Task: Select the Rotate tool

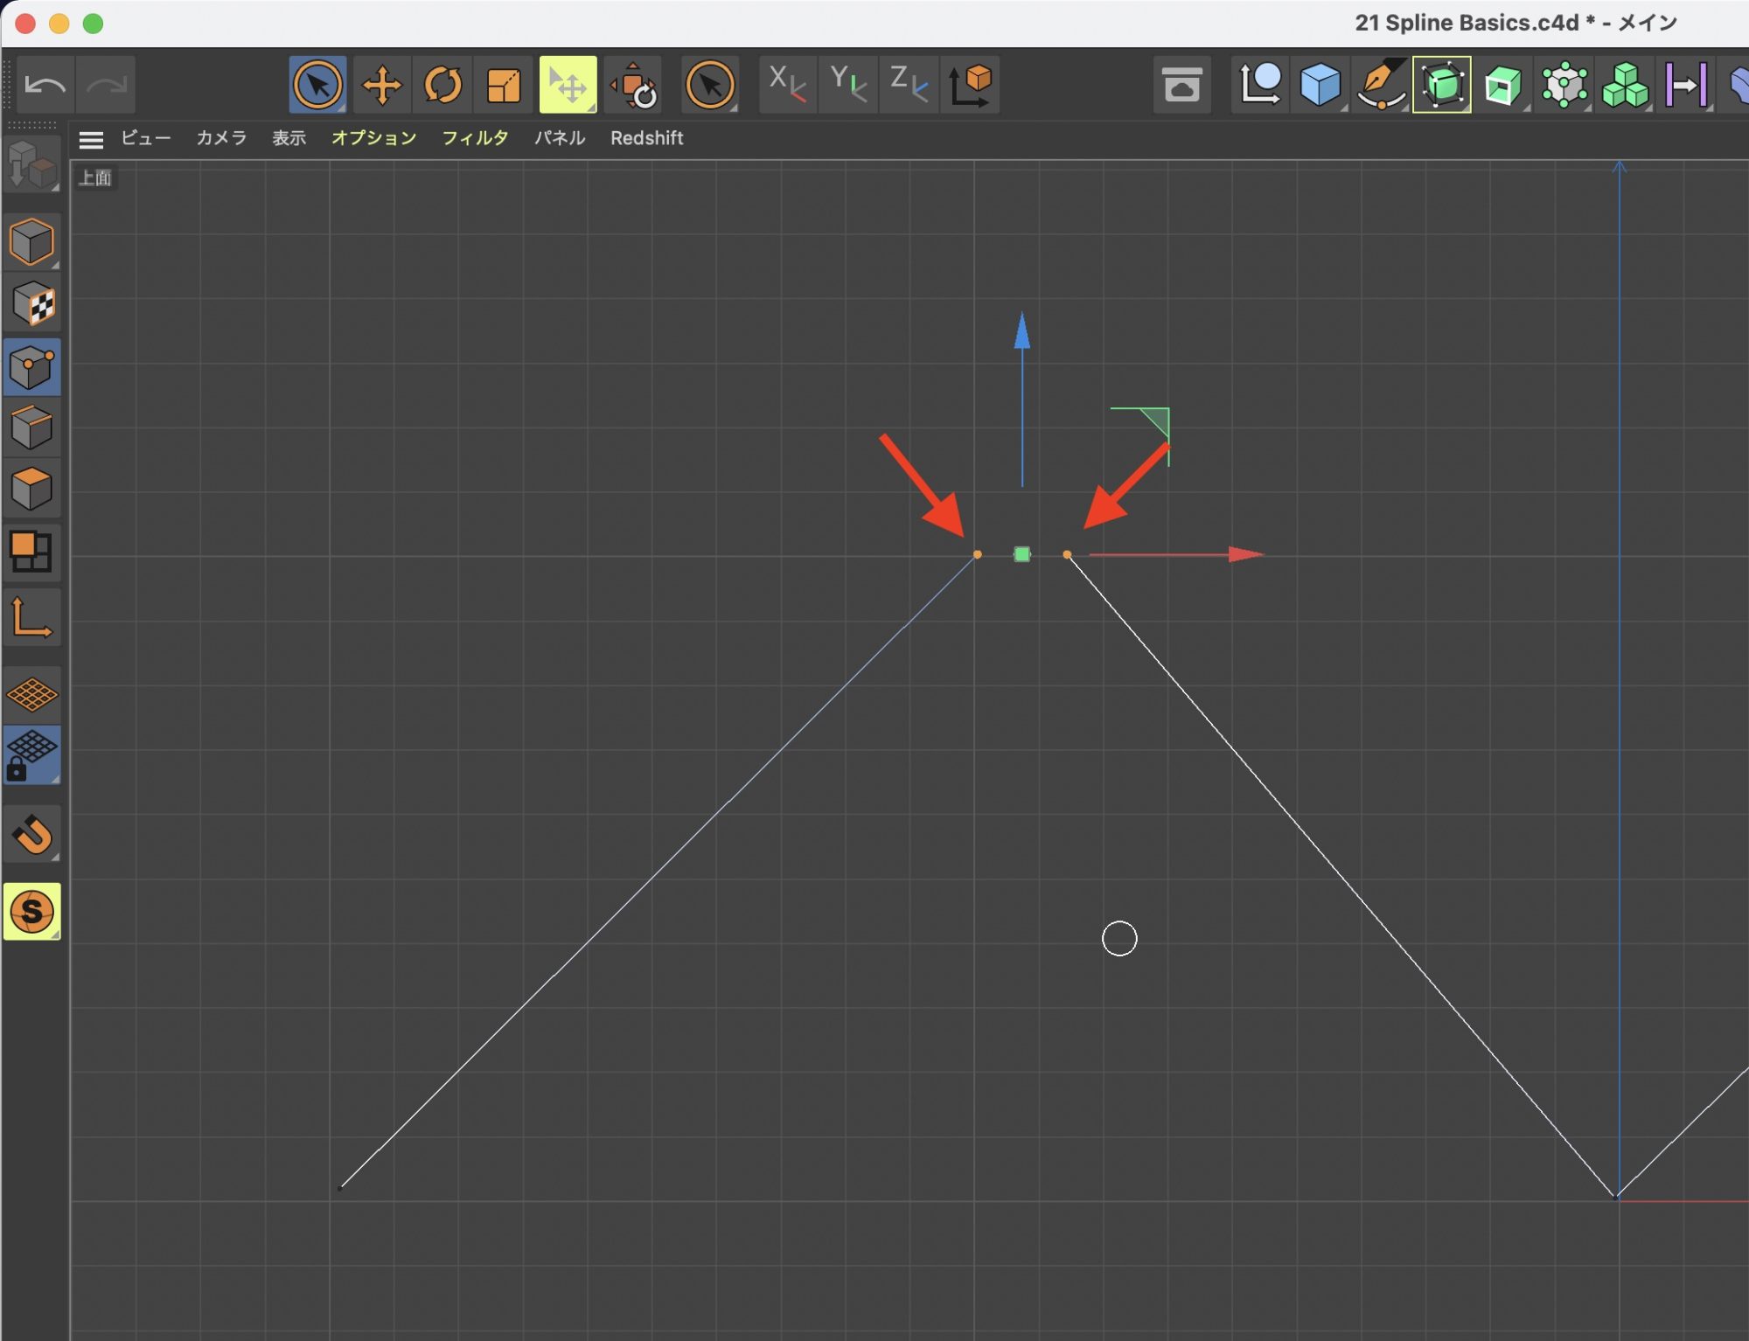Action: point(442,86)
